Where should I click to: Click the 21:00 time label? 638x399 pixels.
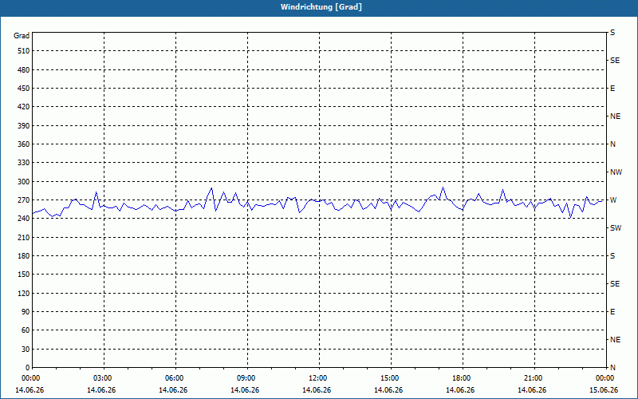click(533, 378)
